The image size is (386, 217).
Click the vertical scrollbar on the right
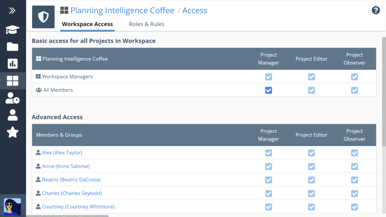click(x=384, y=92)
